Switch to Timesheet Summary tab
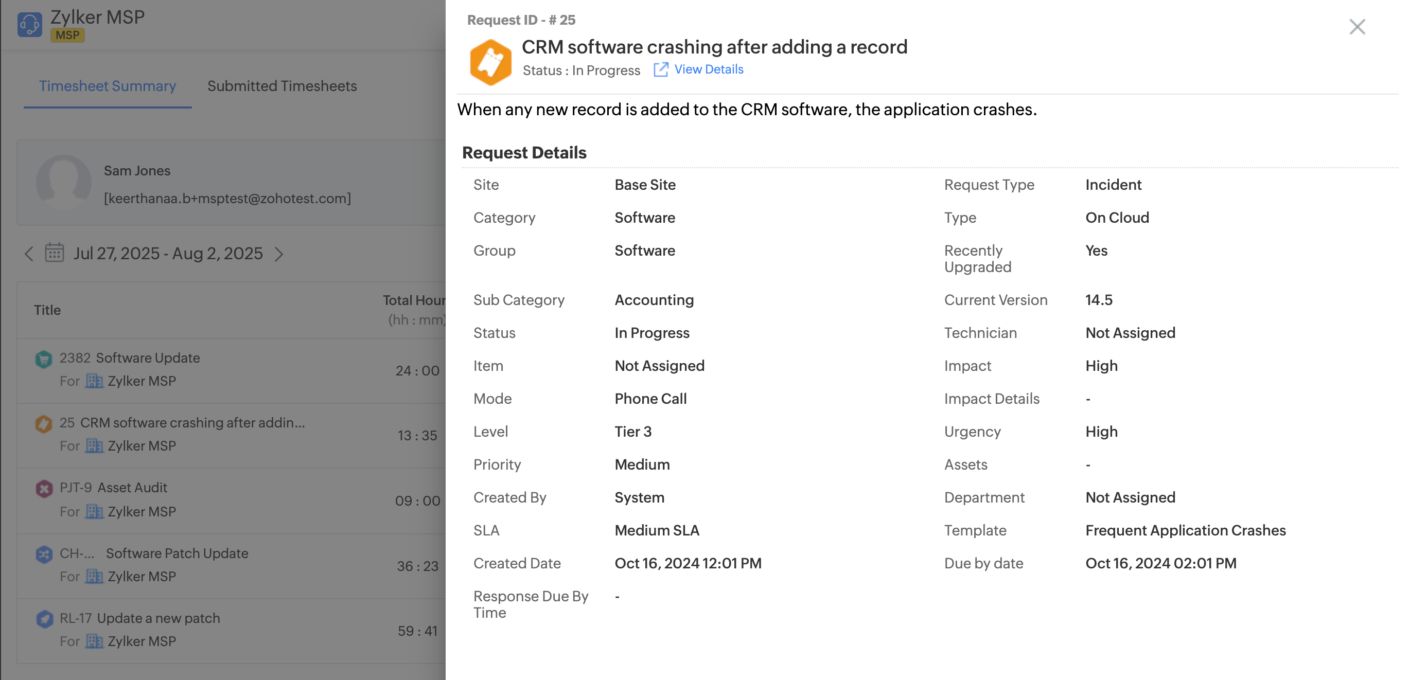This screenshot has width=1409, height=680. 107,86
